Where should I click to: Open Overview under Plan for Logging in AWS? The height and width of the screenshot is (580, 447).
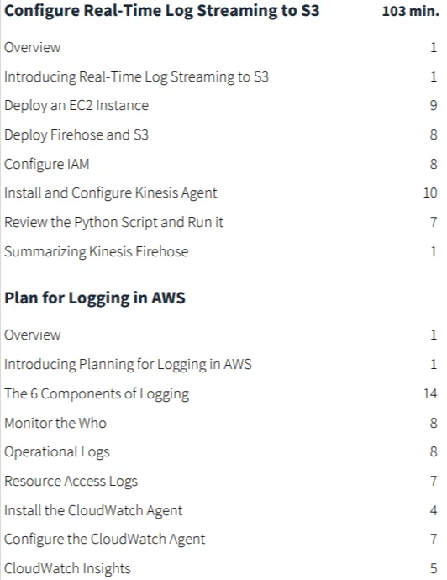pos(32,335)
